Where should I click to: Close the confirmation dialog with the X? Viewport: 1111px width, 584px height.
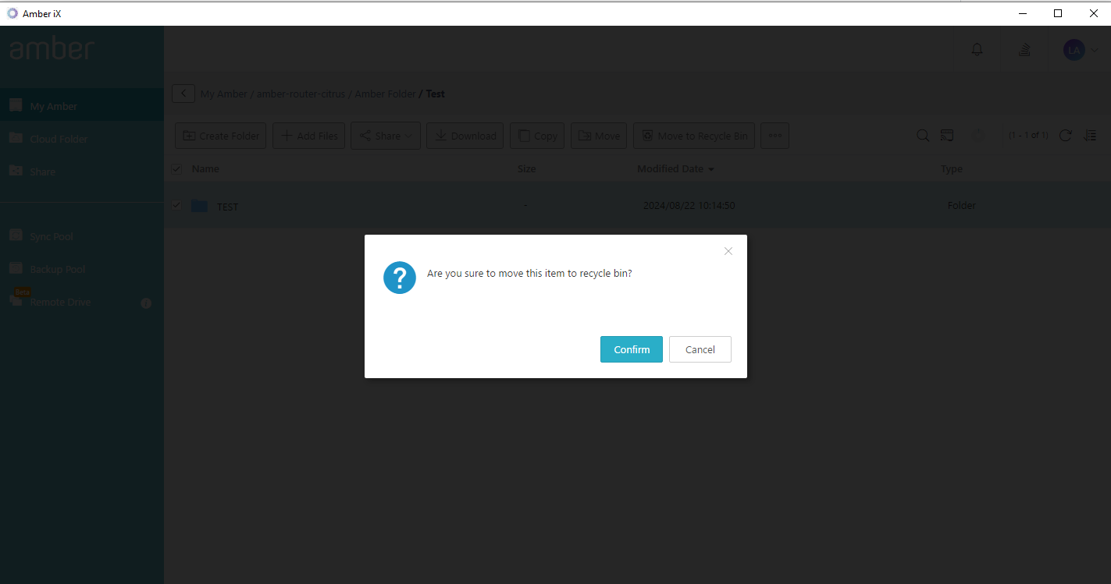coord(728,251)
